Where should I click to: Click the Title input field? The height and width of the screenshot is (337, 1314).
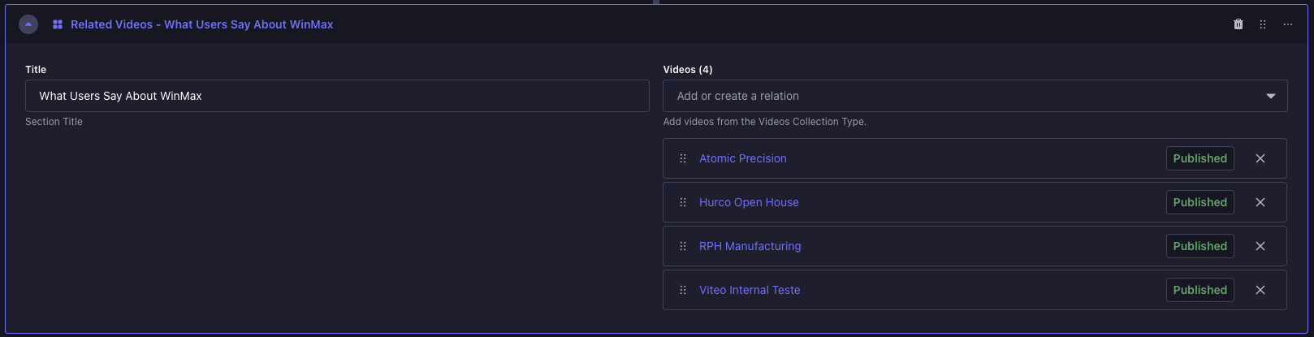coord(337,96)
